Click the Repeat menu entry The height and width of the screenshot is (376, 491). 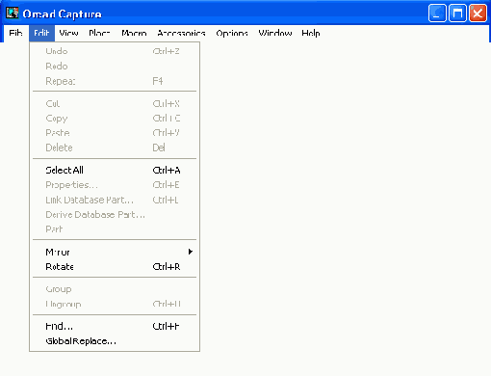(x=115, y=81)
